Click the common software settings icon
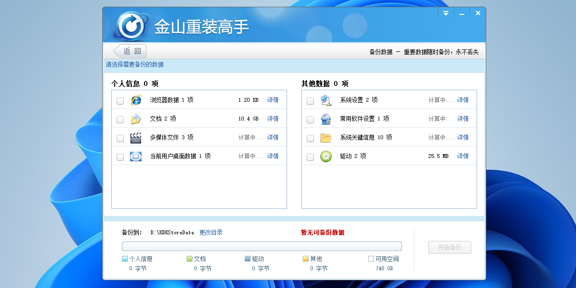 [326, 119]
